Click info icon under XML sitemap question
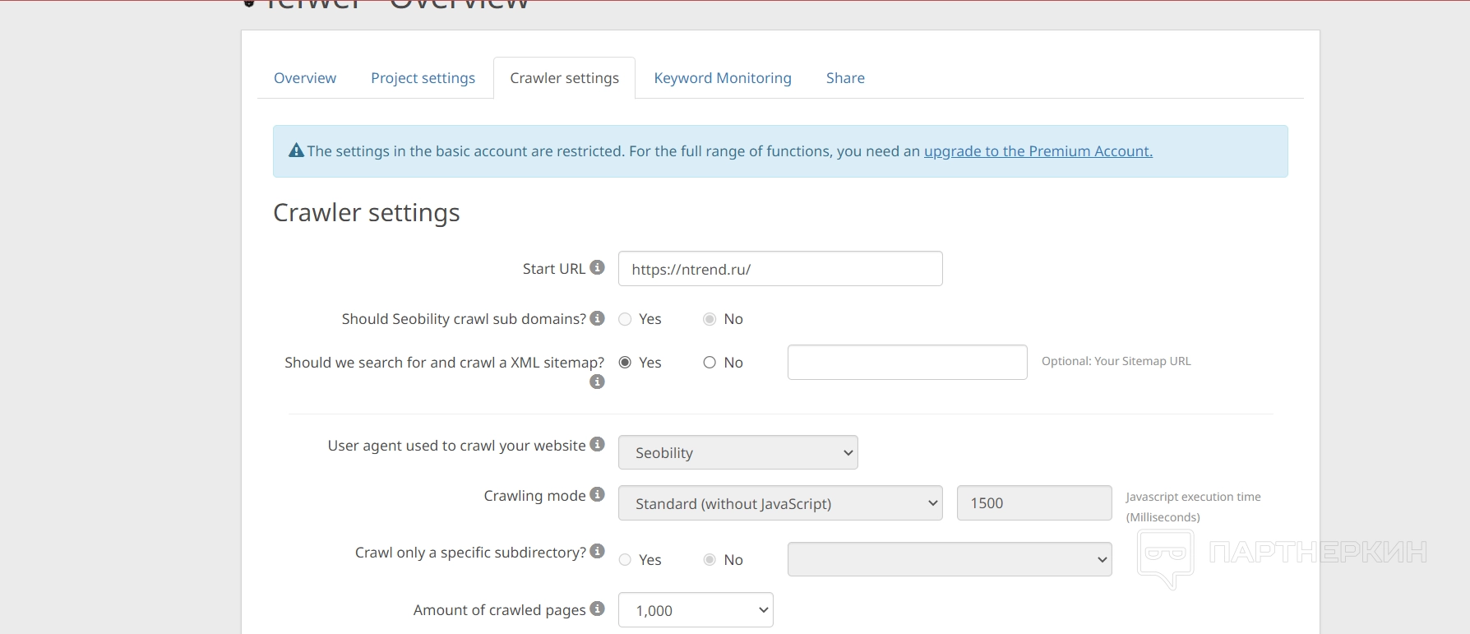Viewport: 1470px width, 634px height. pyautogui.click(x=598, y=382)
